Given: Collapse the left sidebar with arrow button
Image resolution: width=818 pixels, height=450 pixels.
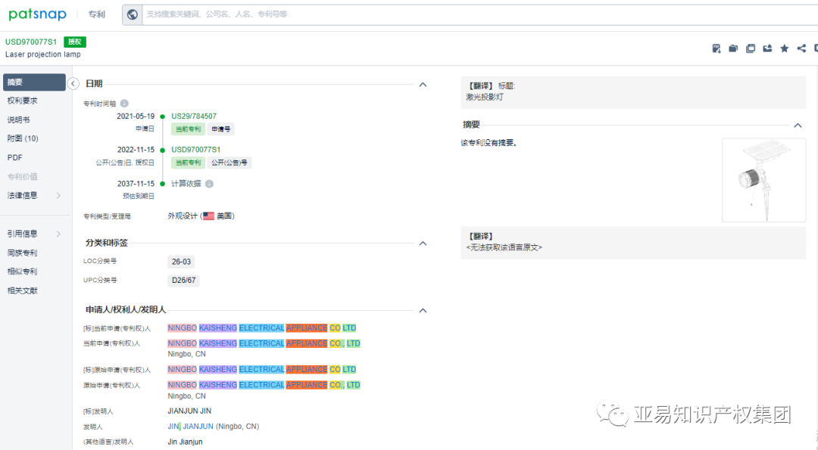Looking at the screenshot, I should click(73, 83).
